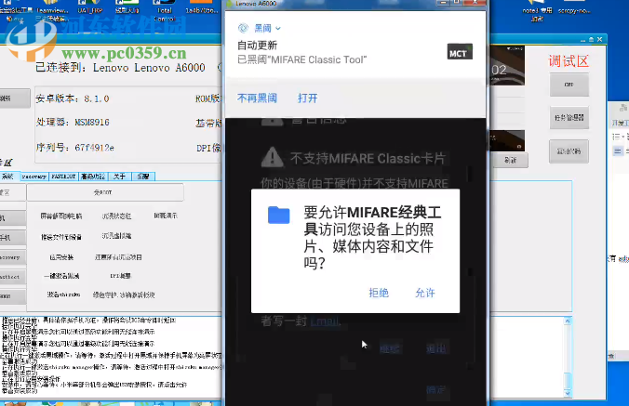This screenshot has height=406, width=629.
Task: Open the note3 desktop icon
Action: pos(537,11)
